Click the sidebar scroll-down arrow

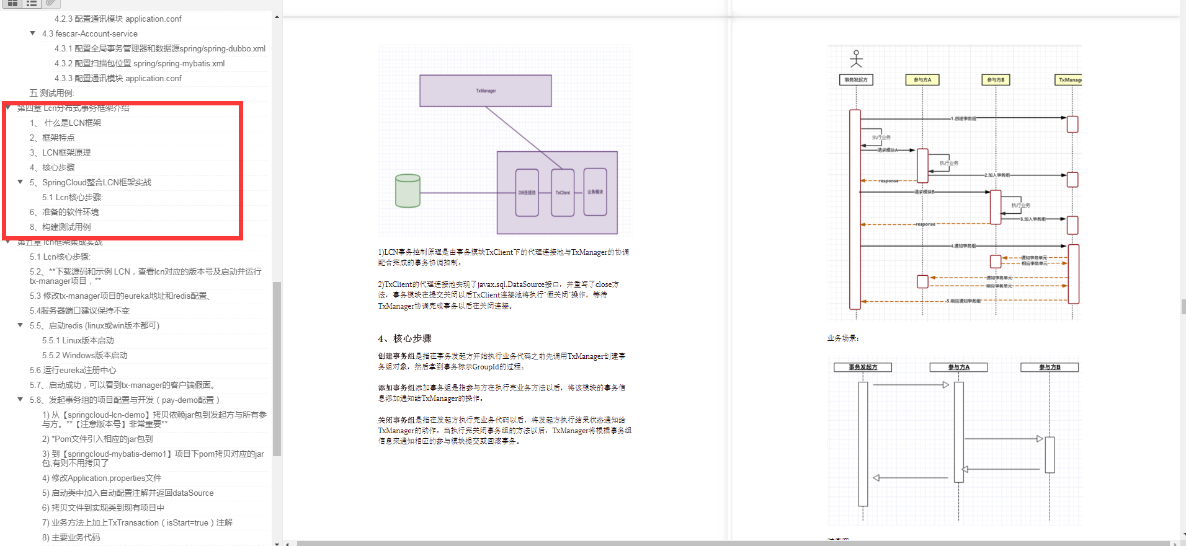coord(277,543)
